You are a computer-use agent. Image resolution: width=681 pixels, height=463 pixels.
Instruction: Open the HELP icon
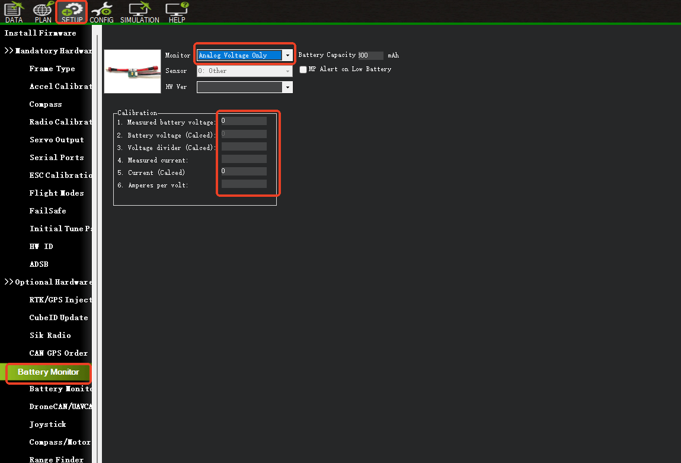click(x=177, y=11)
